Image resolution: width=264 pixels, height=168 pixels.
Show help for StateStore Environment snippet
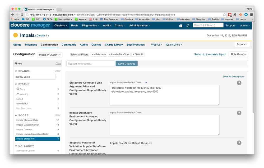(x=239, y=113)
